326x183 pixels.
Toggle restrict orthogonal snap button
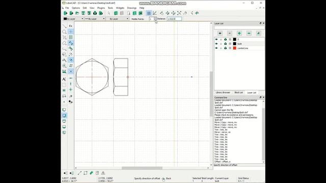coord(71,89)
